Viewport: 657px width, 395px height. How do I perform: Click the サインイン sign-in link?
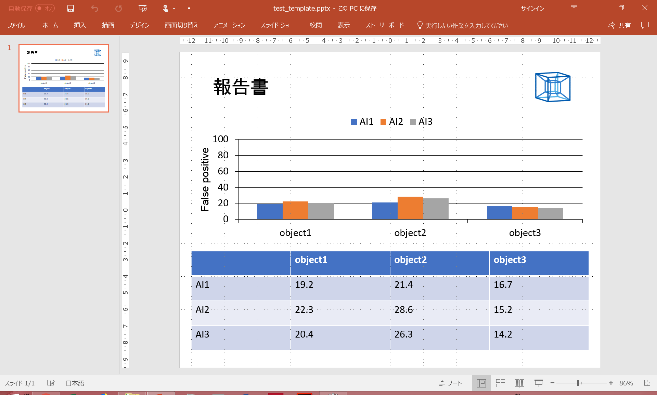[532, 9]
